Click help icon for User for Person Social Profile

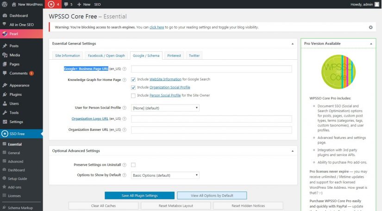[x=124, y=108]
